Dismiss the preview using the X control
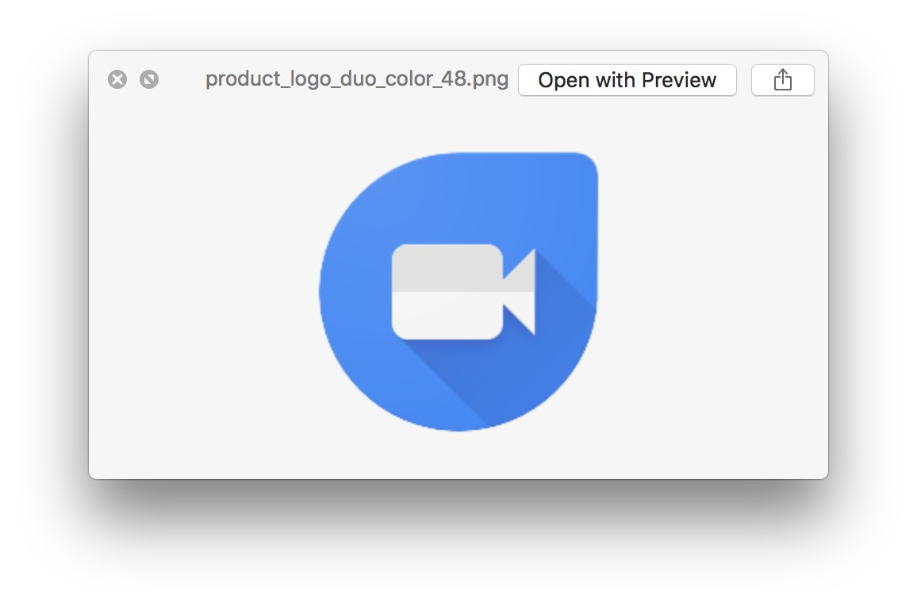The width and height of the screenshot is (917, 606). tap(117, 79)
